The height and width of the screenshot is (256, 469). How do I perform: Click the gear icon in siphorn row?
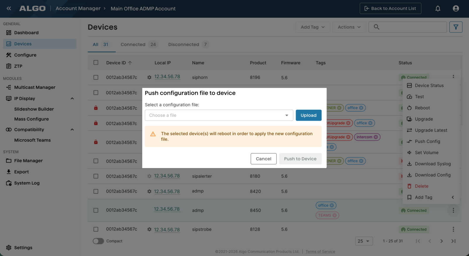(x=149, y=78)
